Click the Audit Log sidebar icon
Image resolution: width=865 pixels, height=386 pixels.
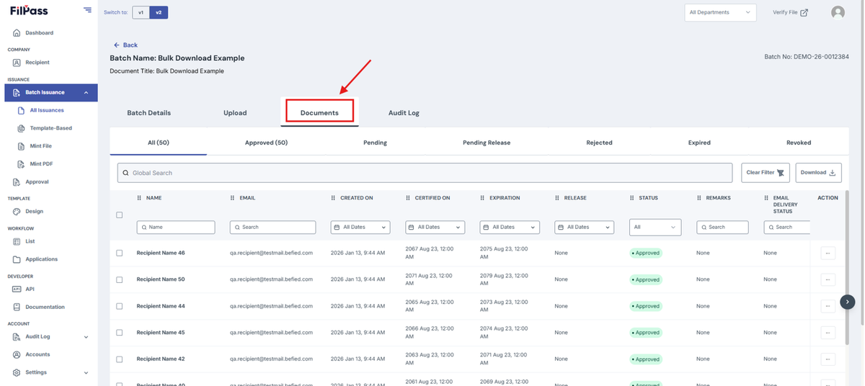[17, 336]
